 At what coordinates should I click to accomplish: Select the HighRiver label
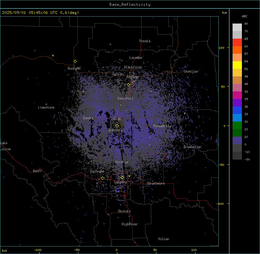(x=130, y=224)
